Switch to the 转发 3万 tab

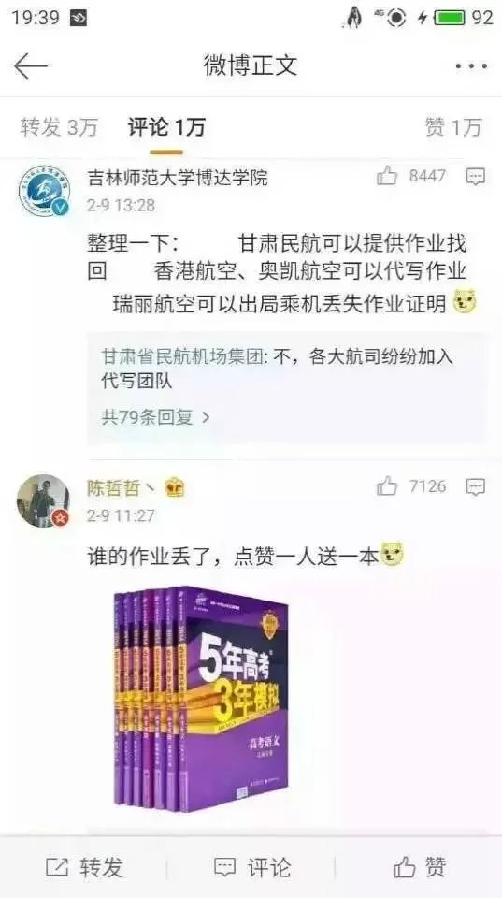(x=59, y=127)
